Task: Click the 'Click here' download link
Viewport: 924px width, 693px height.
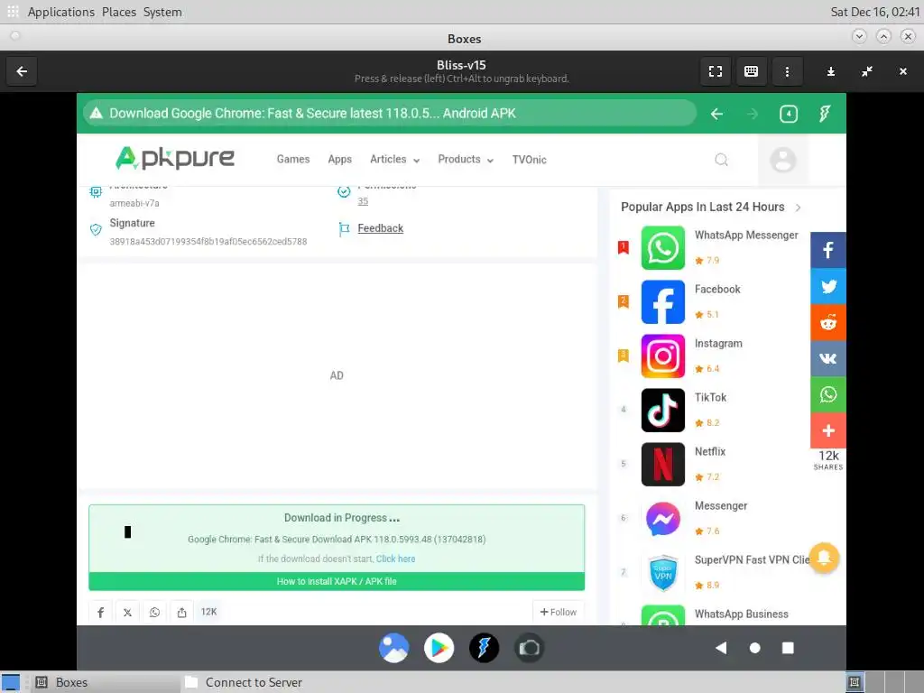Action: (395, 559)
